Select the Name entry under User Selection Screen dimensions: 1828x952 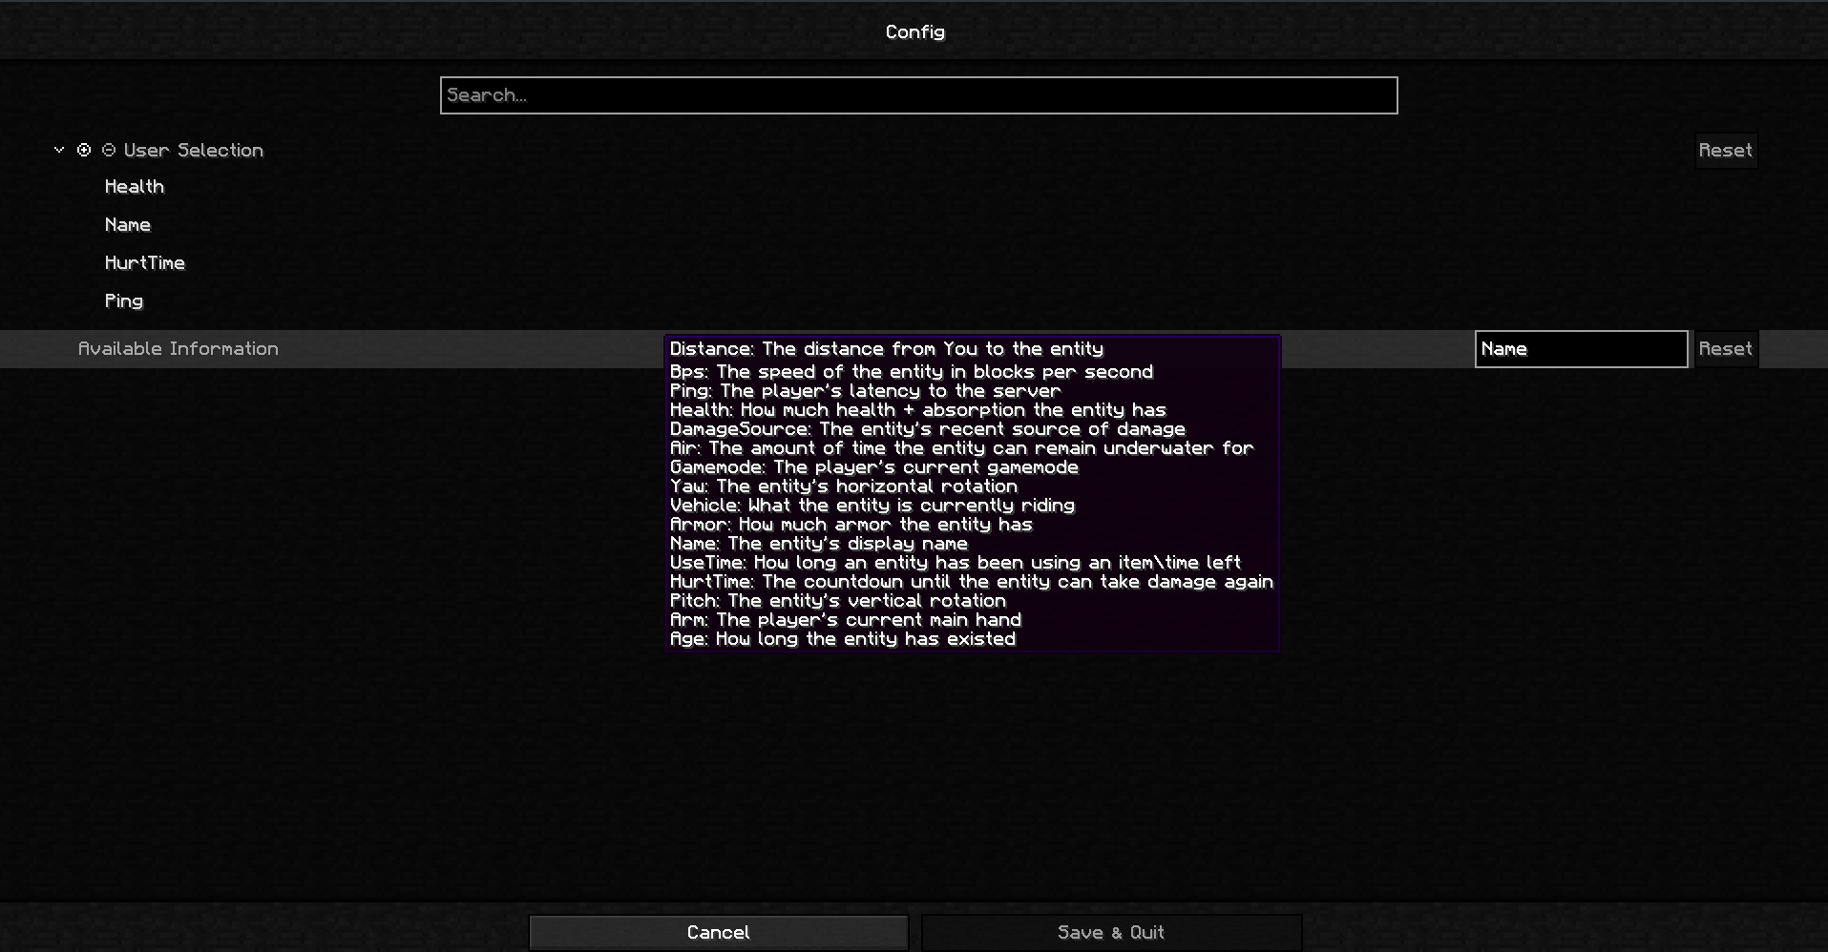click(128, 225)
